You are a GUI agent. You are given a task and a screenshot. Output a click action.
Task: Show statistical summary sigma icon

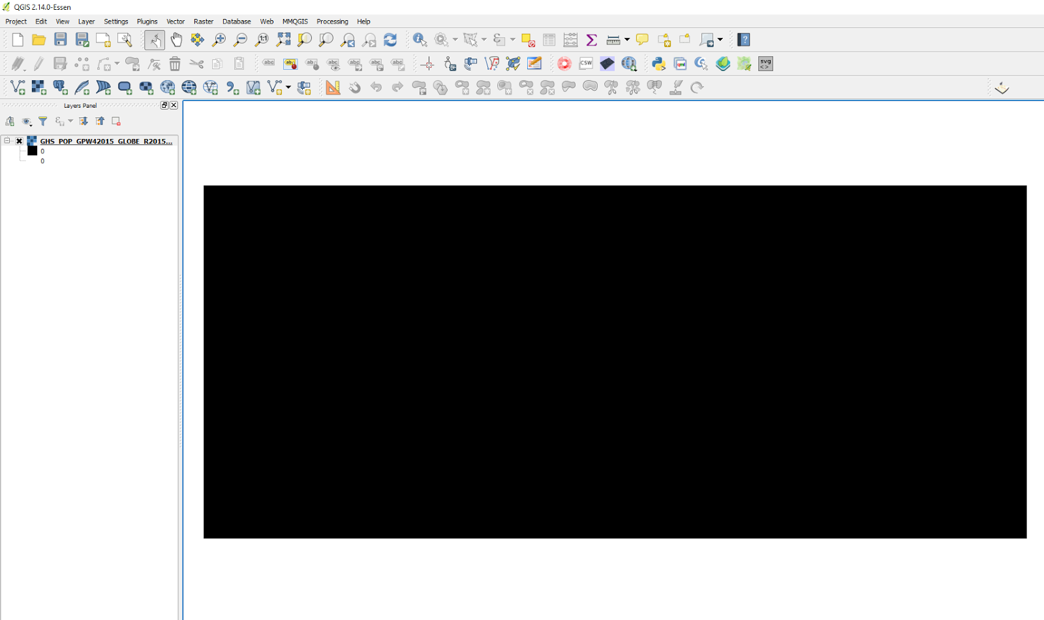pos(592,40)
